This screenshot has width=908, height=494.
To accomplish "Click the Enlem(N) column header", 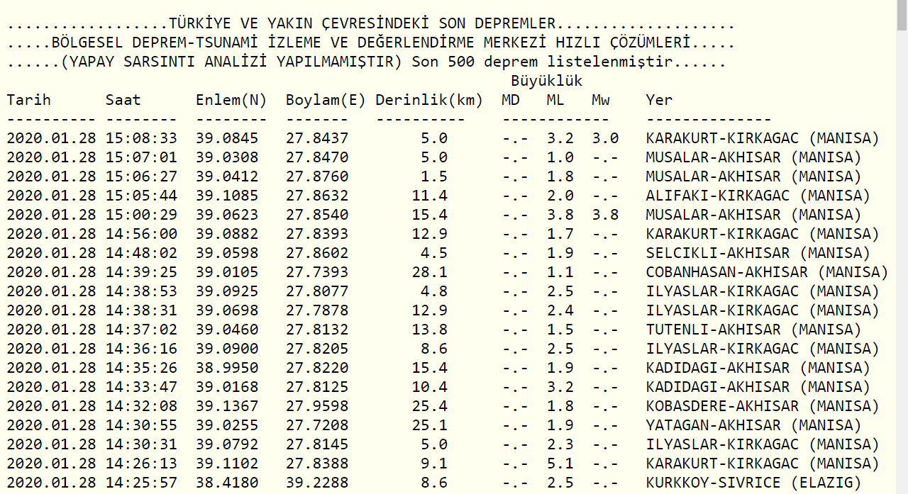I will [x=231, y=100].
